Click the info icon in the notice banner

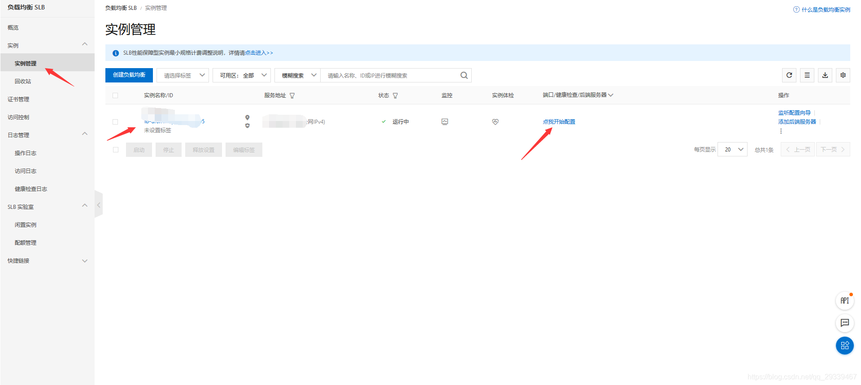116,53
